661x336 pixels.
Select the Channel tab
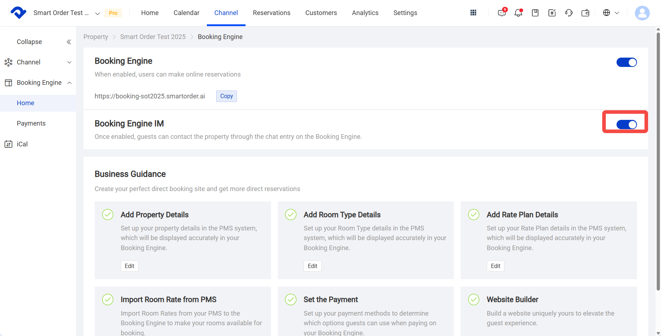pos(226,13)
